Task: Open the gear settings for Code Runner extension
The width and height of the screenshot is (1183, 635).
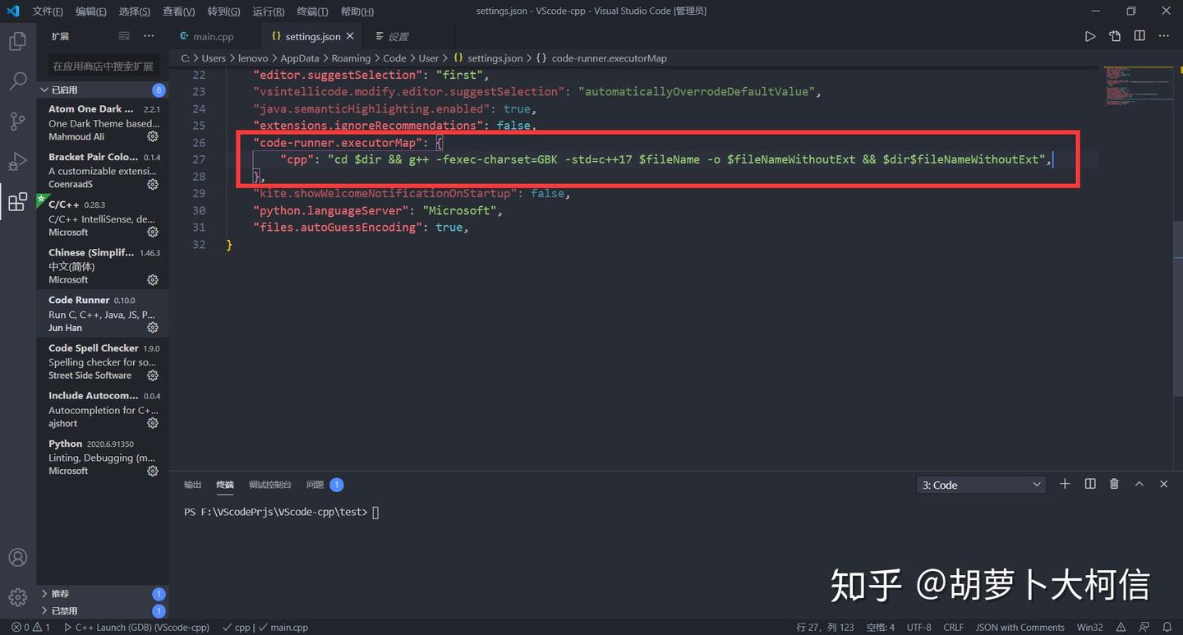Action: coord(152,327)
